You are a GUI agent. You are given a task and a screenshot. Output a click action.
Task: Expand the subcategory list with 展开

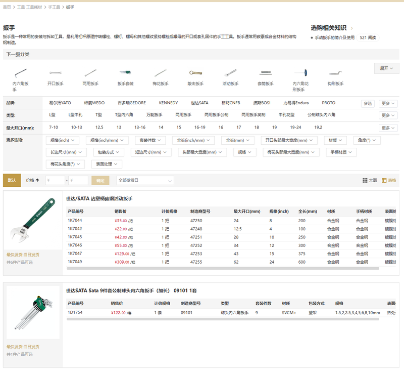click(386, 68)
